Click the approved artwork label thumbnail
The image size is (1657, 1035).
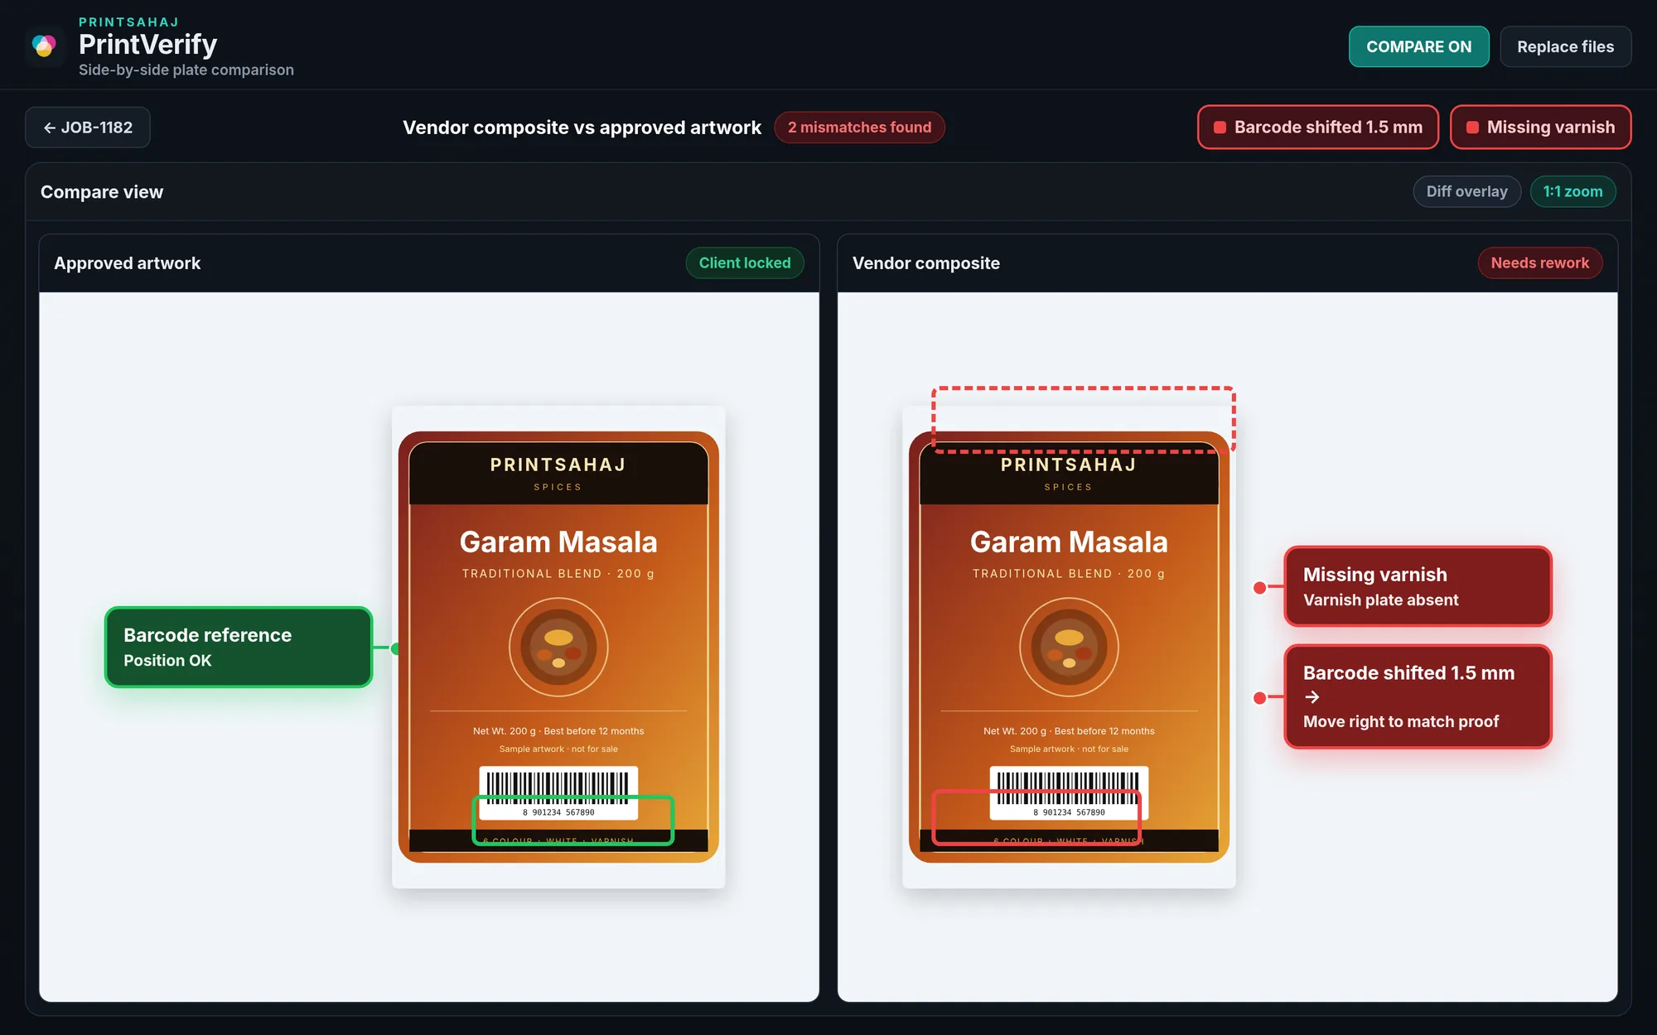[558, 647]
